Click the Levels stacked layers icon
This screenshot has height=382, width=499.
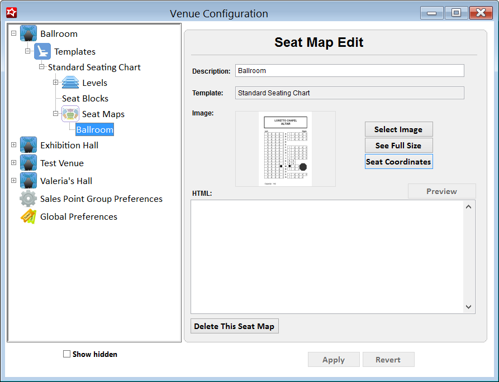[x=70, y=83]
